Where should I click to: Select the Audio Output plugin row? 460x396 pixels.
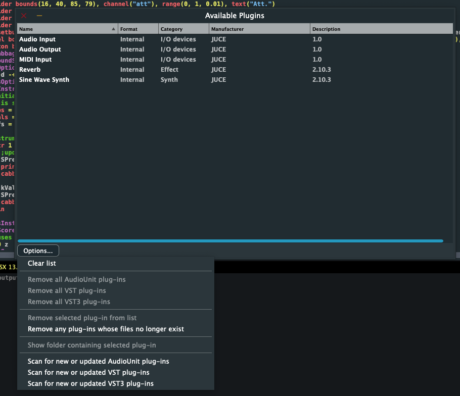235,49
